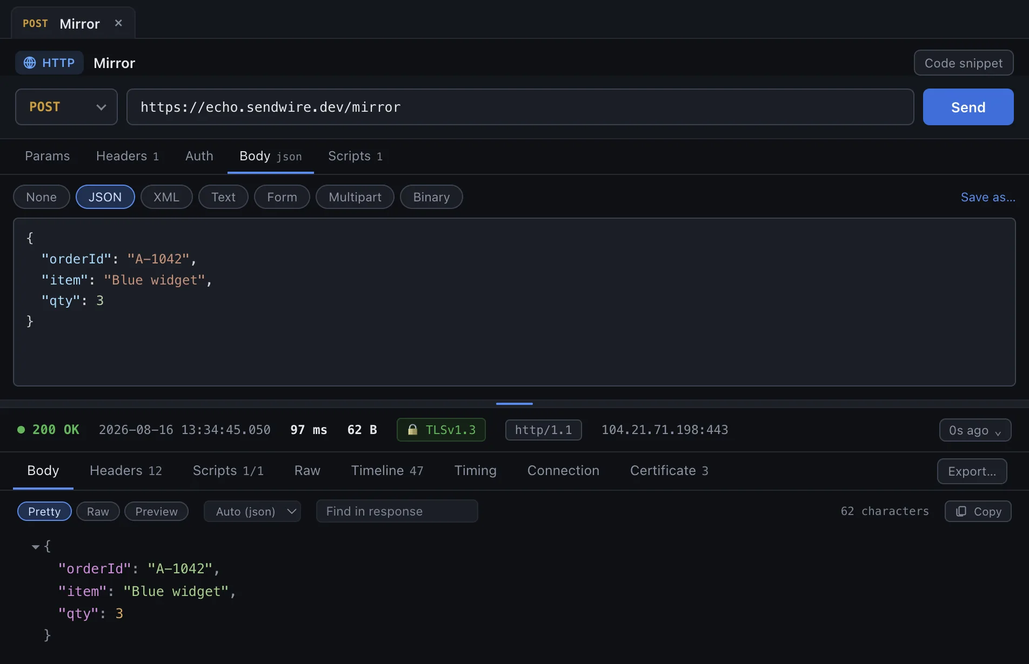Open the Connection tab
The height and width of the screenshot is (664, 1029).
point(564,471)
